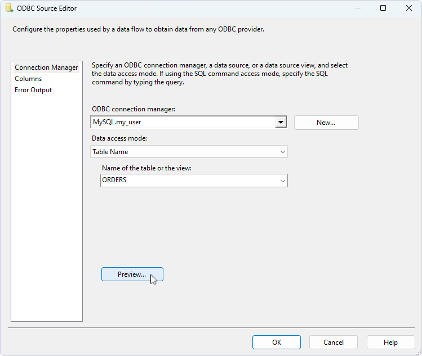Viewport: 422px width, 356px height.
Task: Select the Connection Manager page
Action: pos(46,67)
